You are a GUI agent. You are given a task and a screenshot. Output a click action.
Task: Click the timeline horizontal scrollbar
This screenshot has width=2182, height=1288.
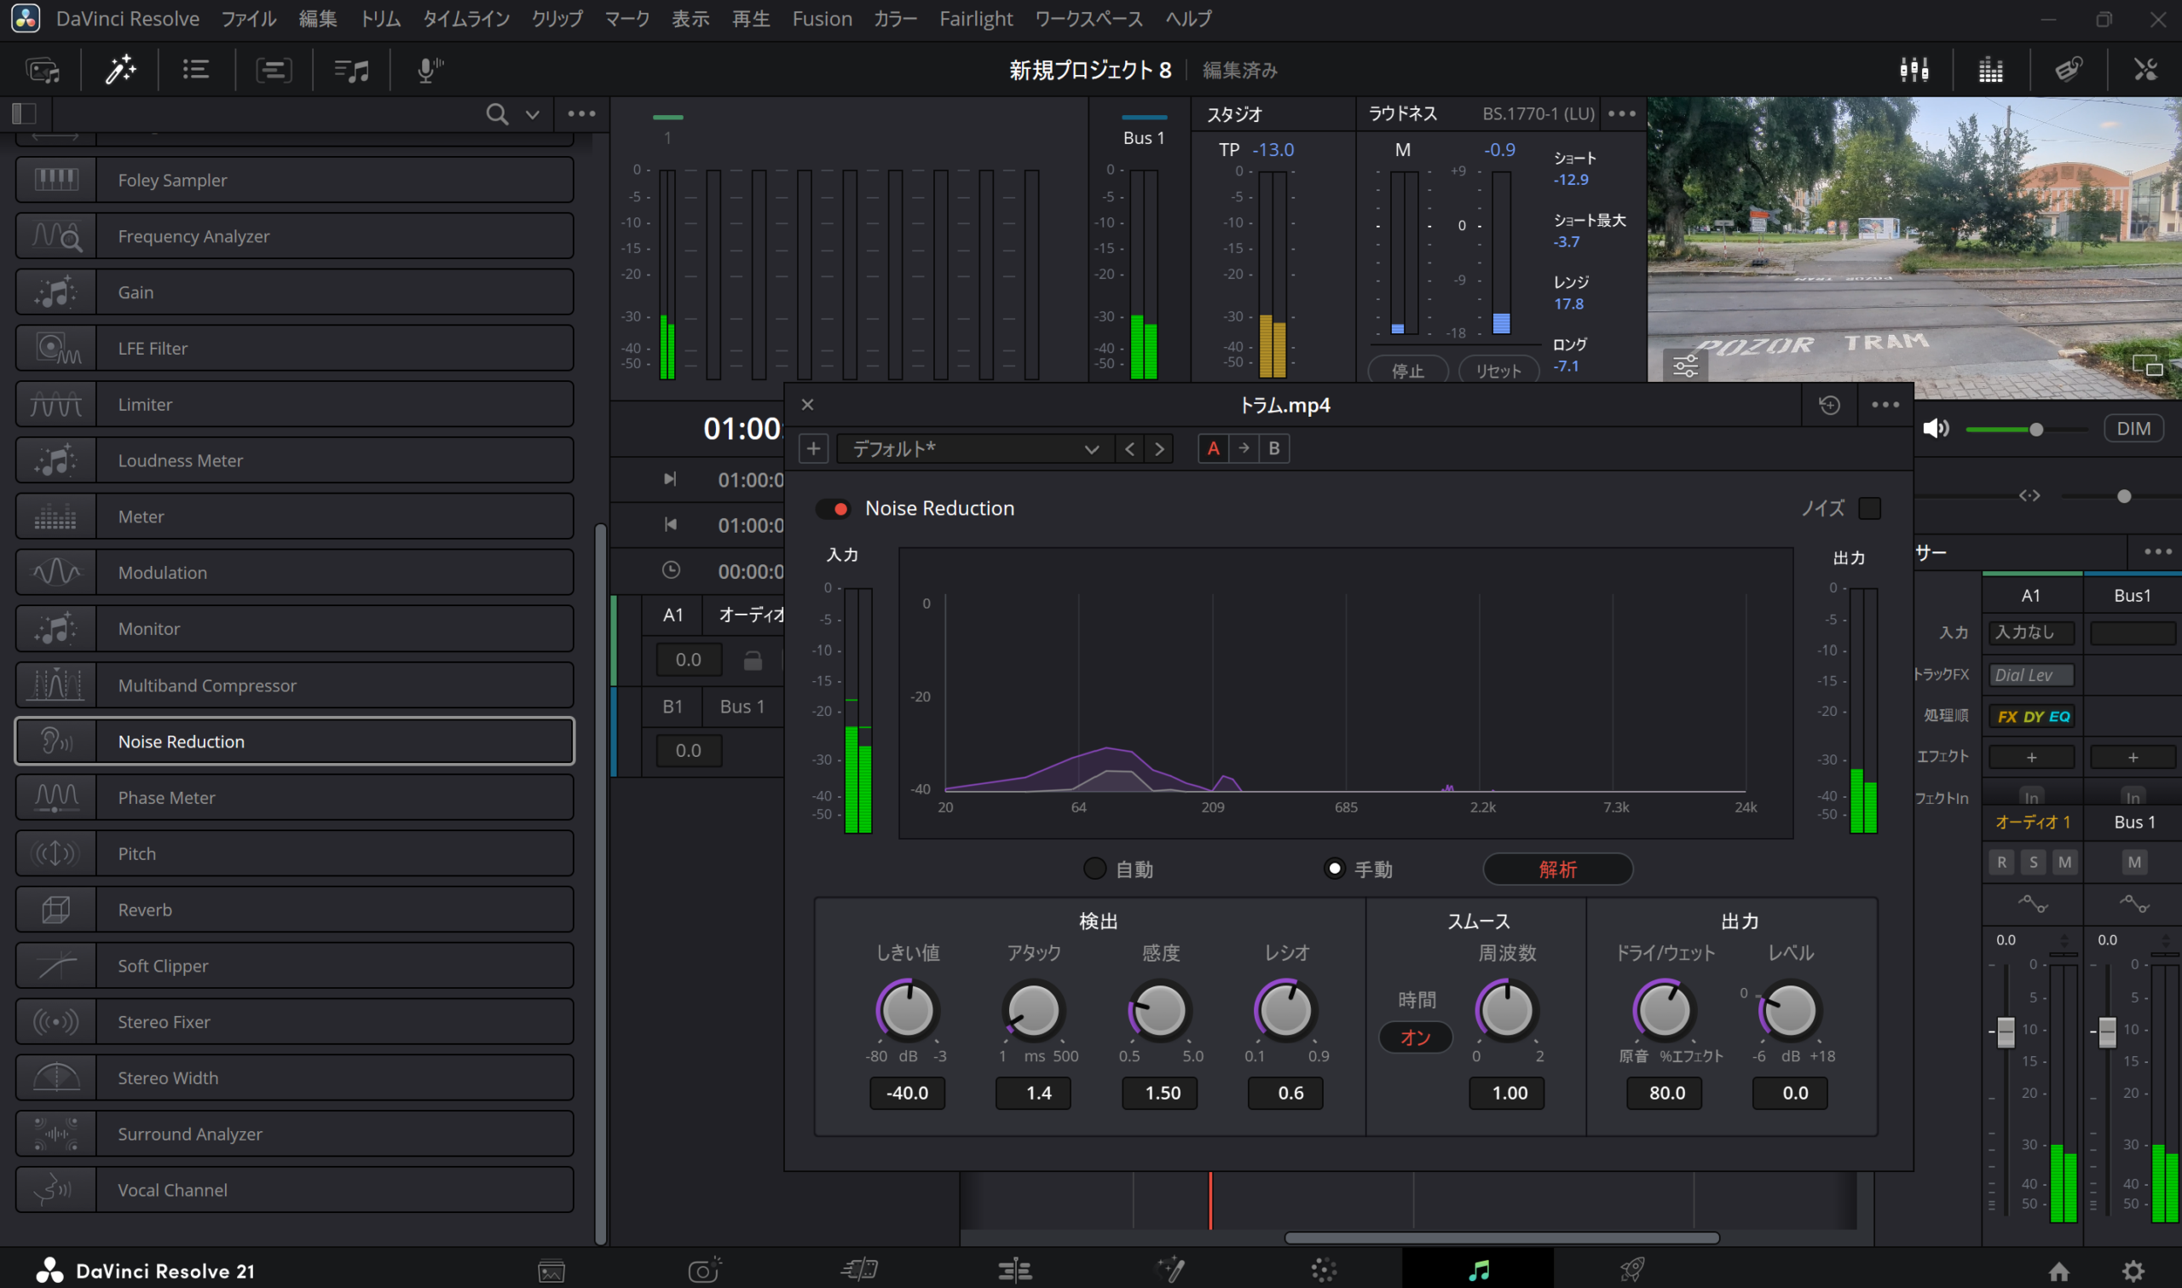tap(1501, 1238)
